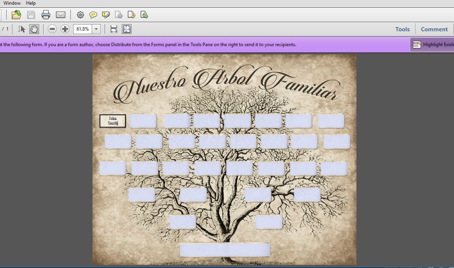Send the PDF via the email icon
454x268 pixels.
[x=61, y=15]
